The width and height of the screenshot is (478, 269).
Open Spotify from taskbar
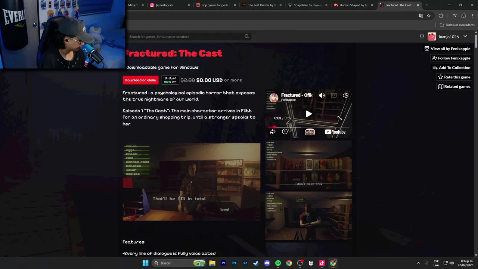(278, 263)
